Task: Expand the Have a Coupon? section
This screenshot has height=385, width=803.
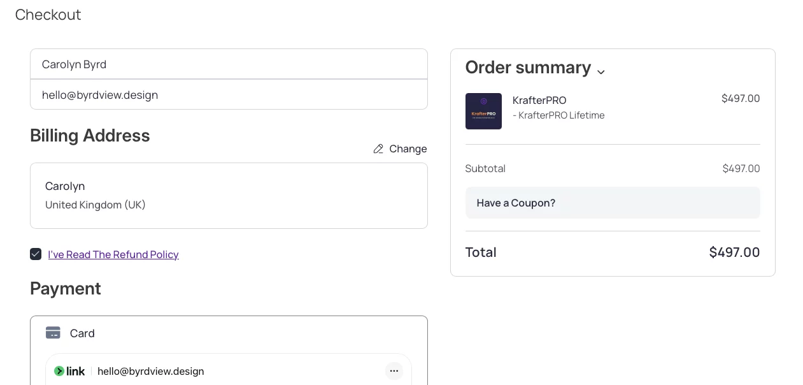Action: tap(613, 203)
